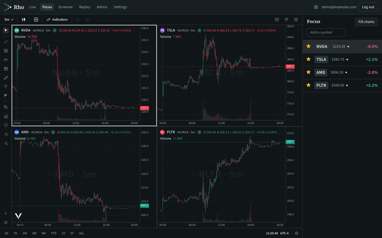Select the brush drawing tool
382x238 pixels.
pos(6,78)
